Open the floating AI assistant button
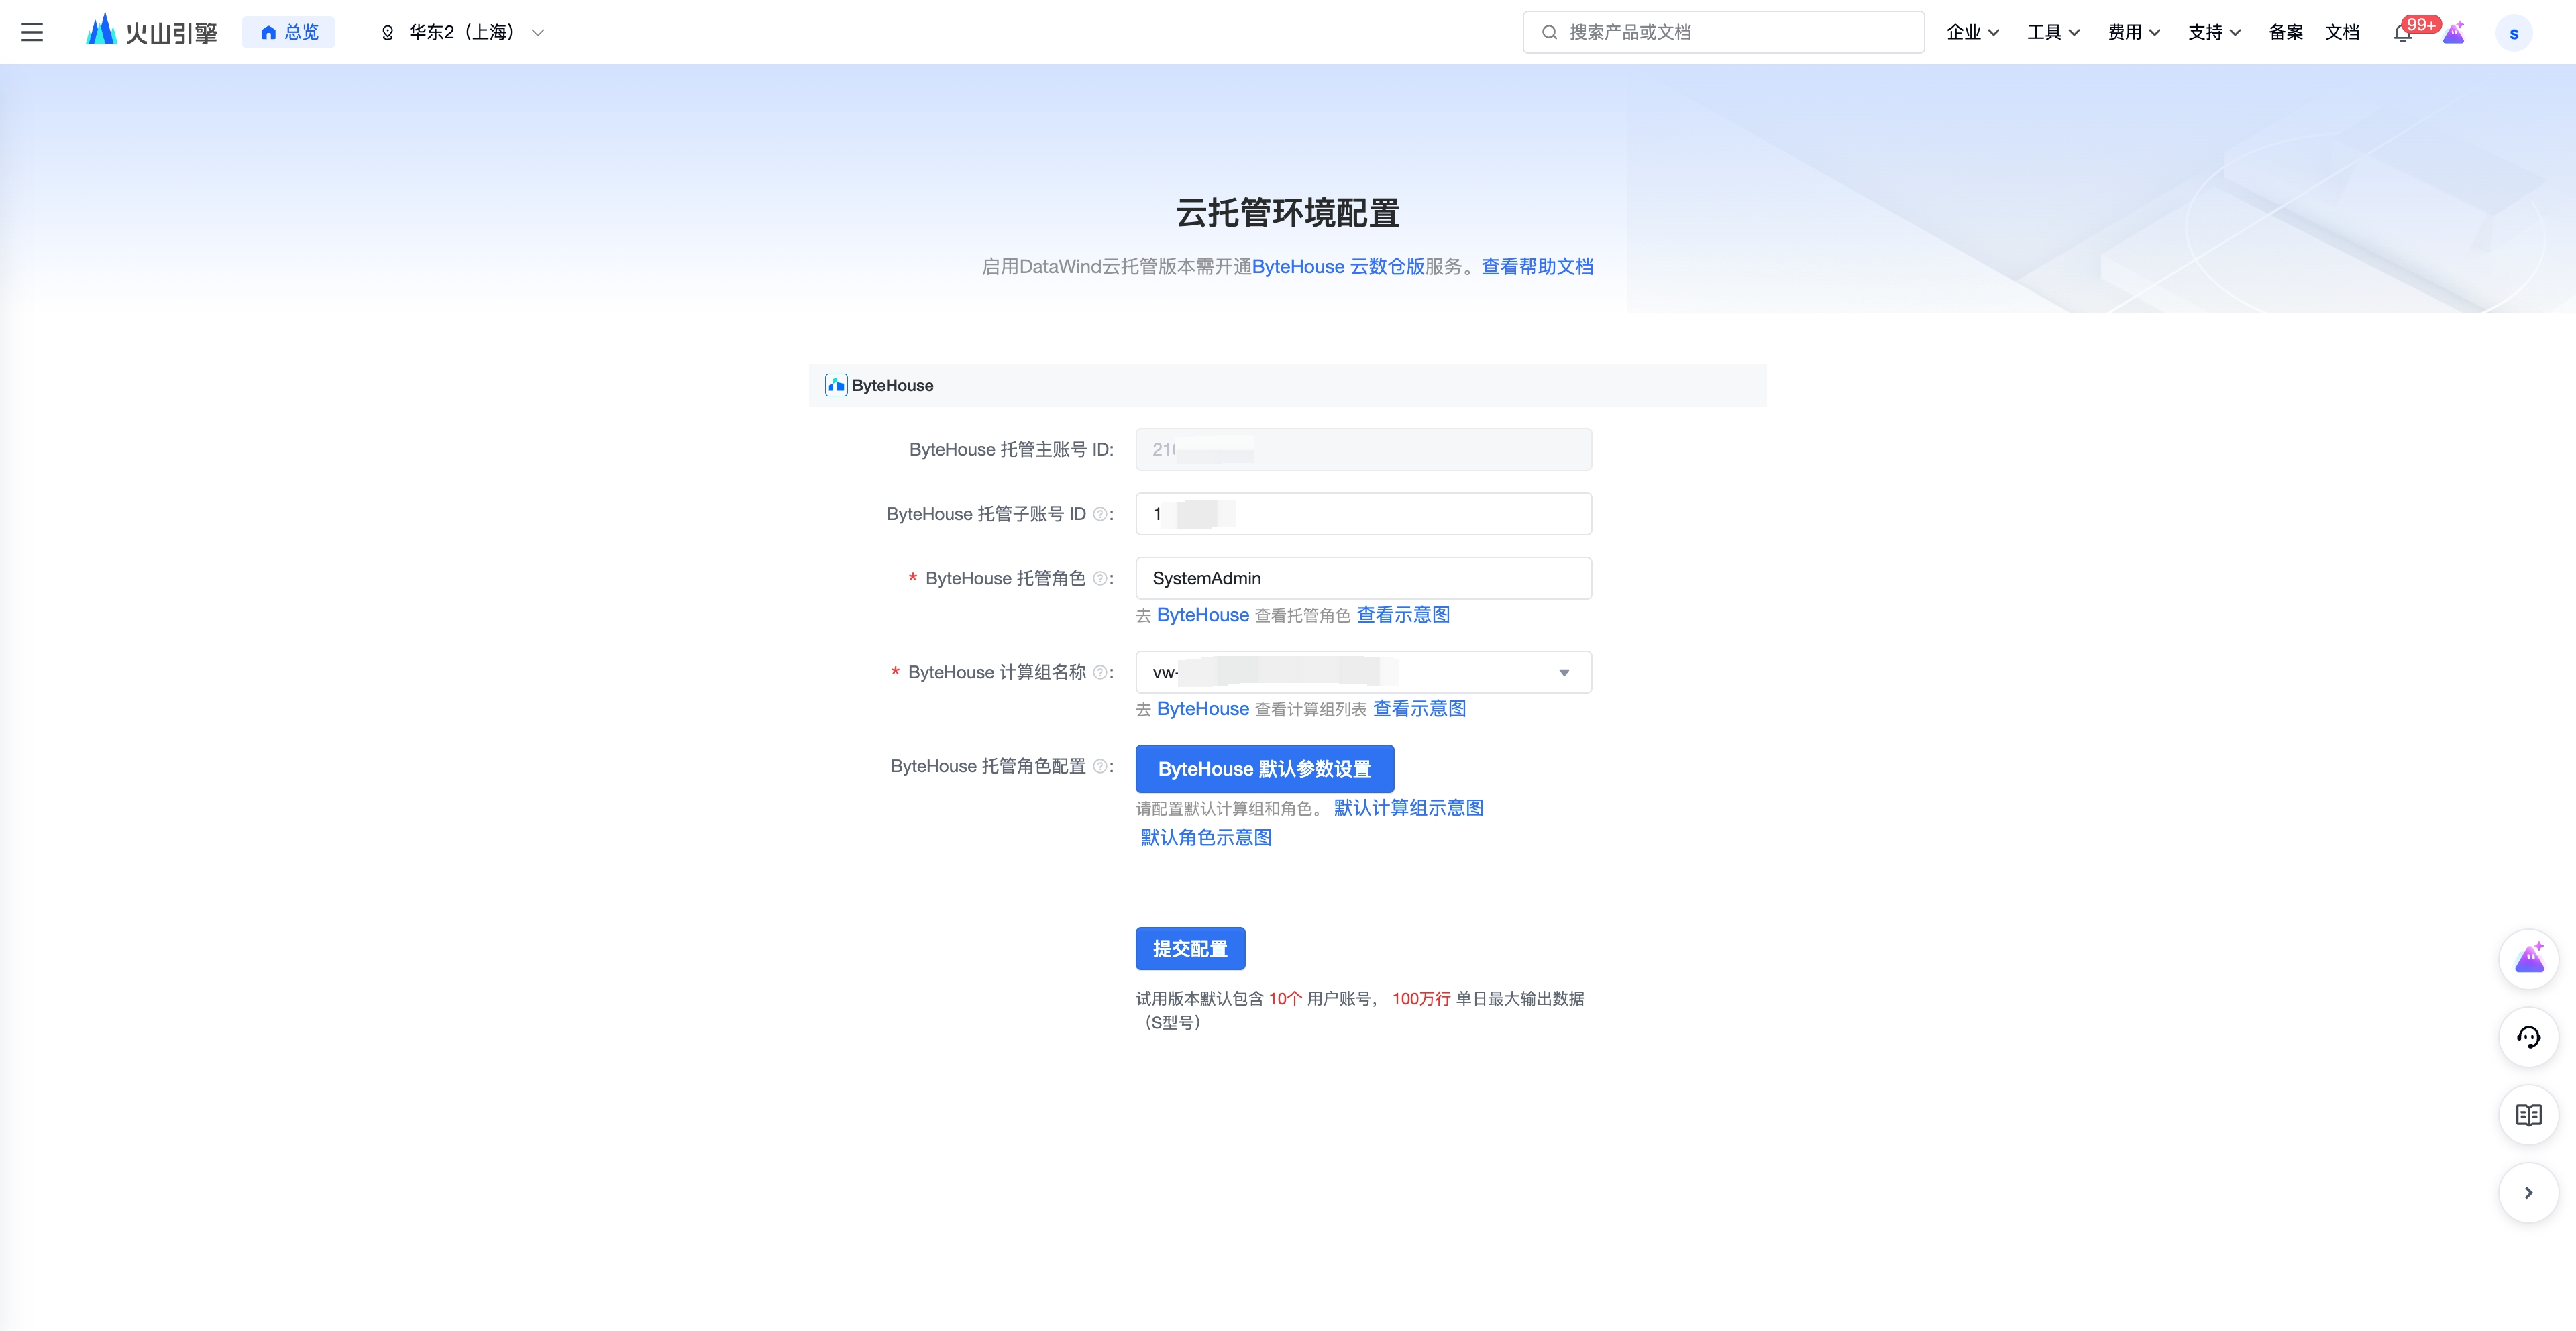The image size is (2576, 1331). [2528, 959]
